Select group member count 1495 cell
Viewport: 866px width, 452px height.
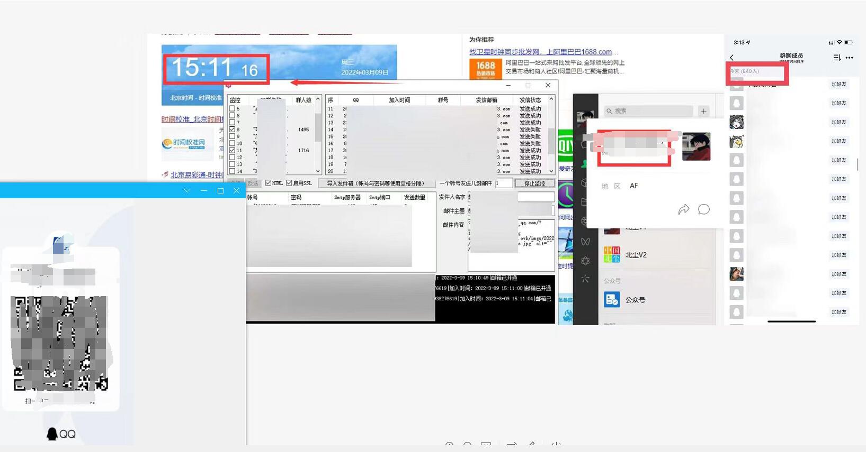[303, 130]
